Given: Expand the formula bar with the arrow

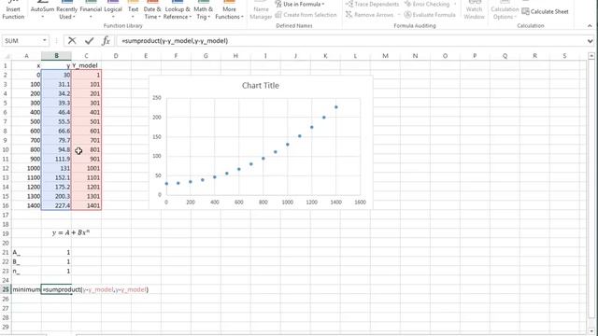Looking at the screenshot, I should [x=590, y=41].
